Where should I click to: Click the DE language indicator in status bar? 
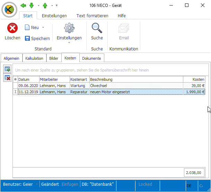click(189, 186)
